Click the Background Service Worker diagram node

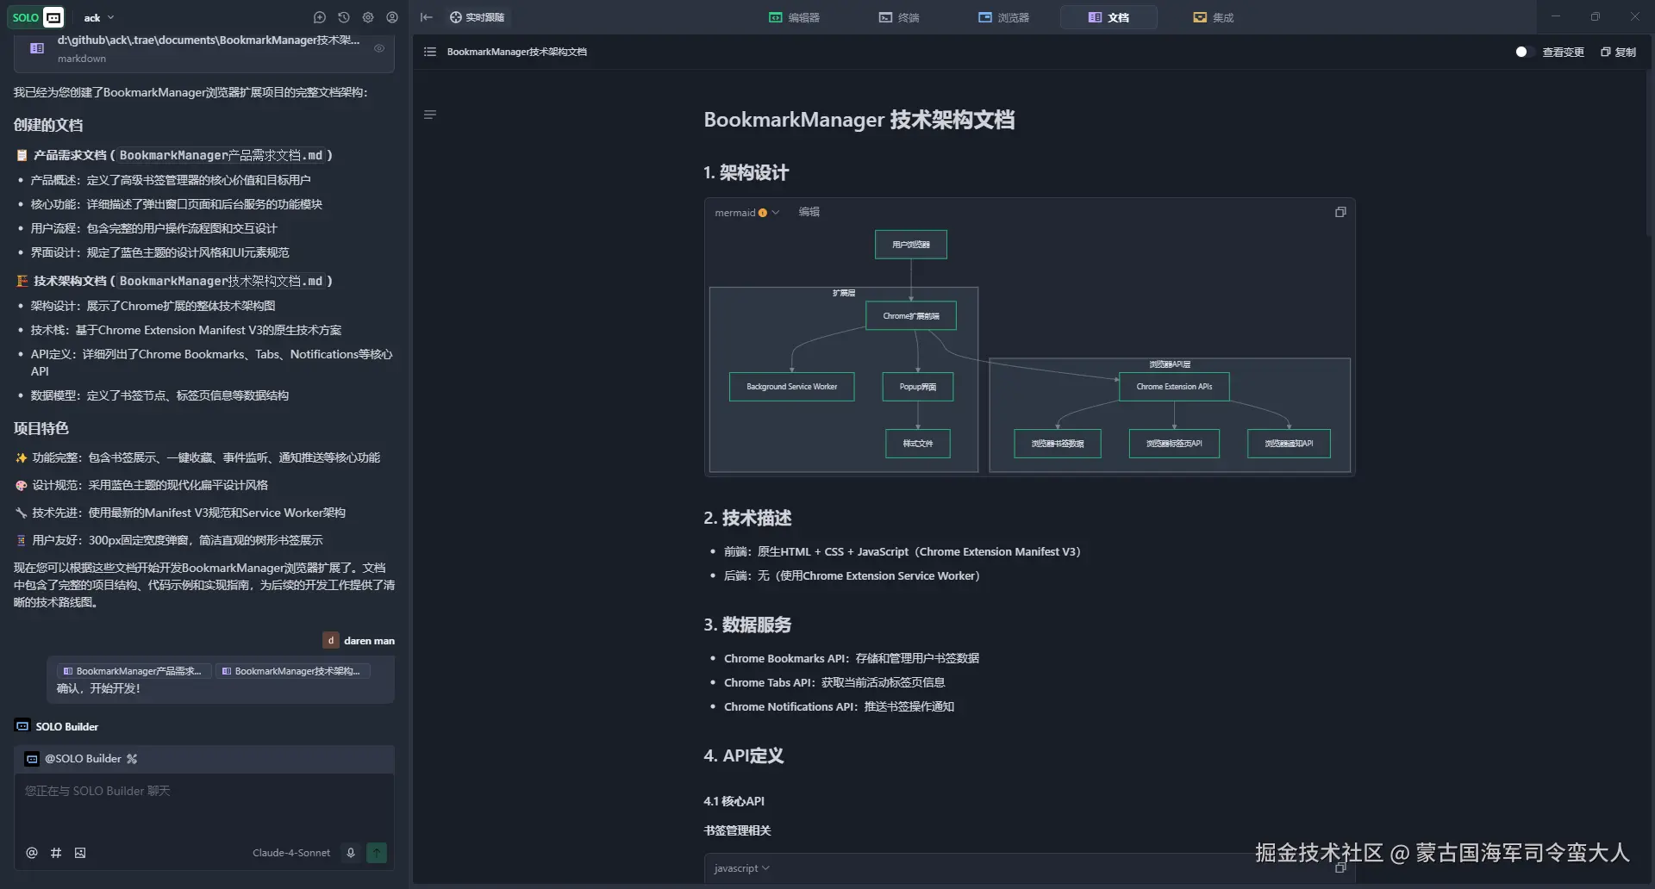[791, 387]
